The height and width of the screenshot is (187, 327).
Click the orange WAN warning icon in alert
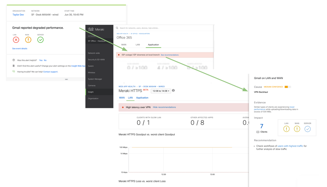pos(28,40)
